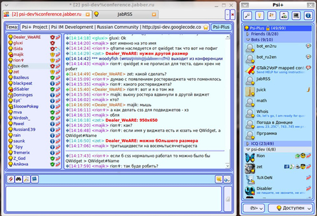Click the lightbulb icon on the JabRSS tab
The image size is (317, 216).
tap(97, 14)
